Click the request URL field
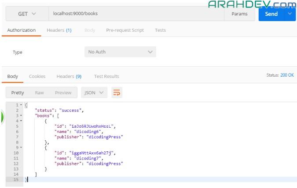Viewport: 297px width, 188px height. [x=136, y=14]
